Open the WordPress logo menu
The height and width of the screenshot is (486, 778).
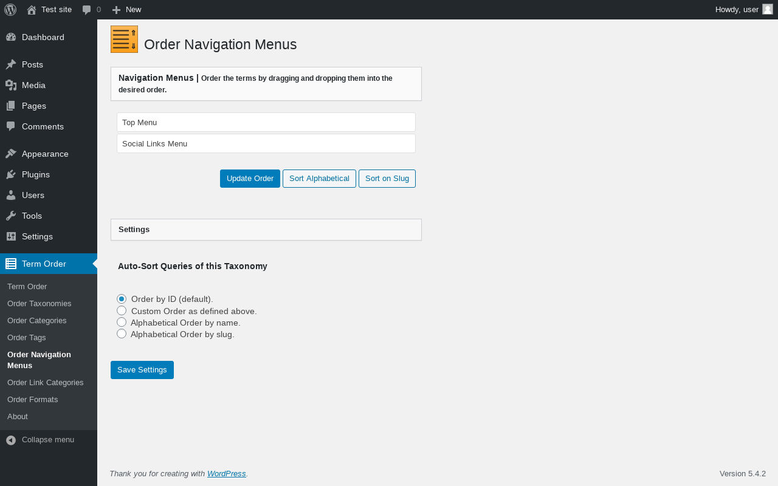pos(10,10)
